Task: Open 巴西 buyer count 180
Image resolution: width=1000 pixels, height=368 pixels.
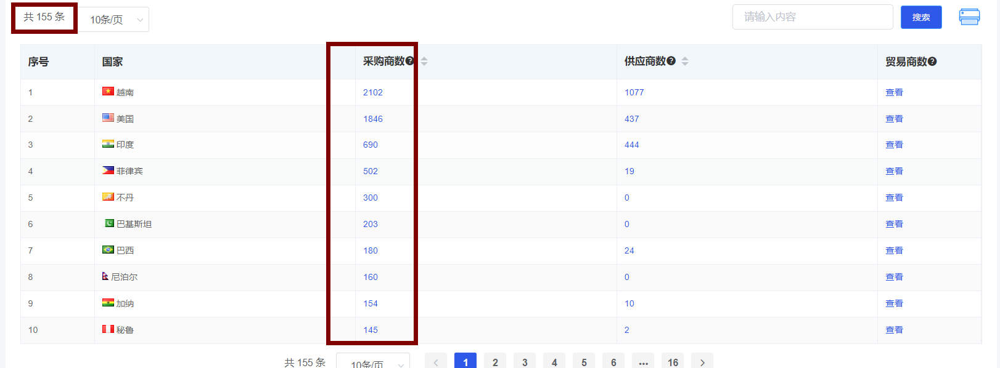Action: pyautogui.click(x=371, y=250)
